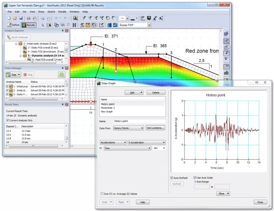Click the New file icon in toolbar
This screenshot has height=211, width=274.
(9, 18)
